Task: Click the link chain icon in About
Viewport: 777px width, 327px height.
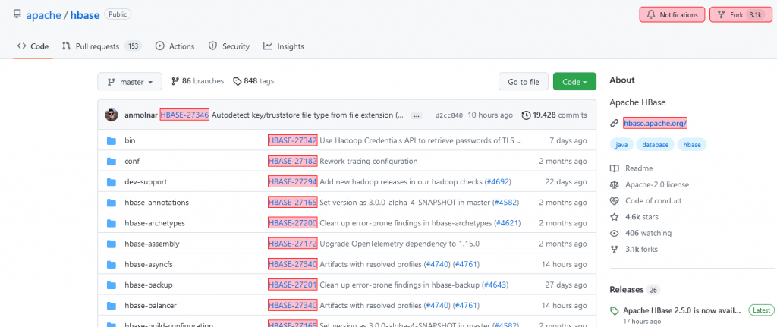Action: pos(614,124)
